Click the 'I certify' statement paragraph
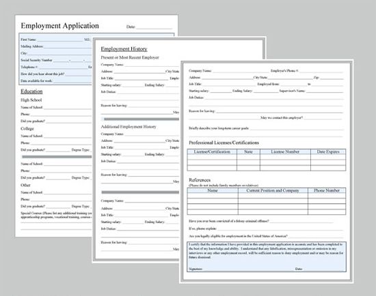The height and width of the screenshot is (296, 376). (266, 251)
